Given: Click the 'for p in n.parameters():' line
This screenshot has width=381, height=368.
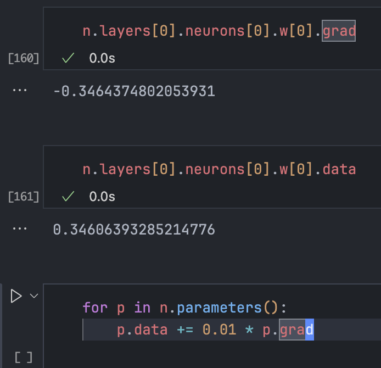Looking at the screenshot, I should click(184, 307).
